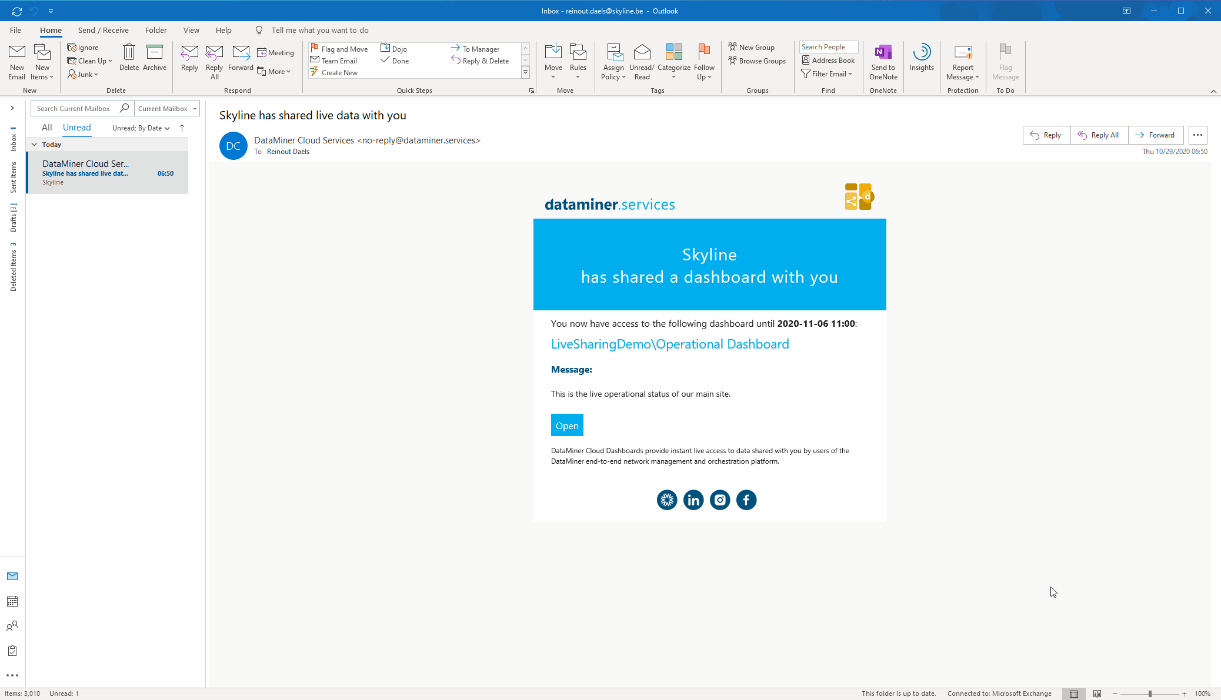
Task: Click the New Email icon
Action: tap(17, 52)
